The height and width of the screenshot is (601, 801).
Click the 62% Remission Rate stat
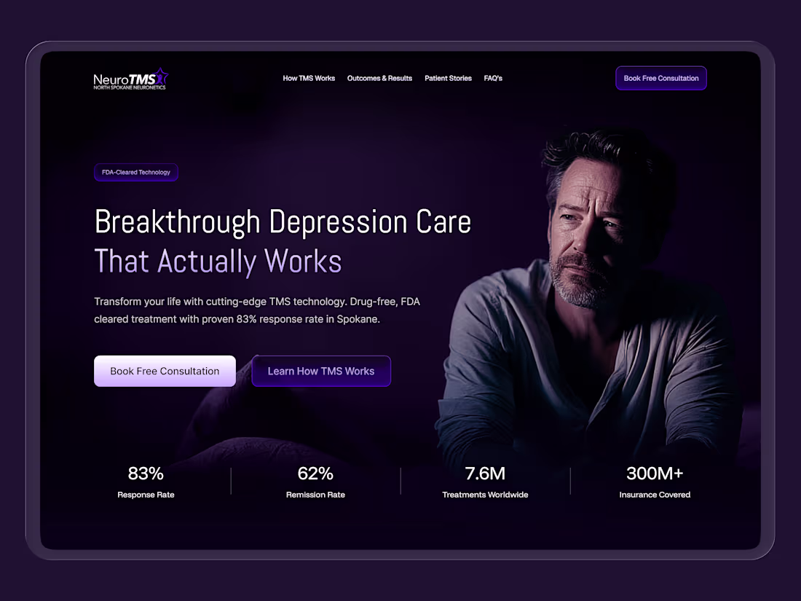click(315, 482)
